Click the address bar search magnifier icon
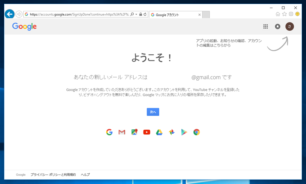Screen dimensions: 306x184 [x=132, y=14]
